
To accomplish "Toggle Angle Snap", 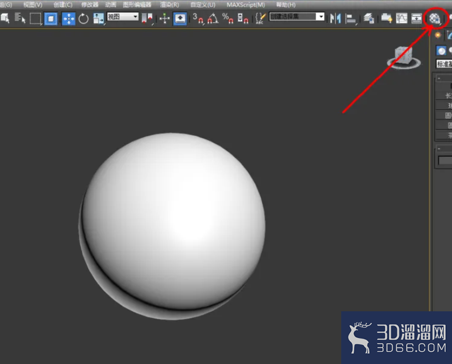I will tap(213, 18).
